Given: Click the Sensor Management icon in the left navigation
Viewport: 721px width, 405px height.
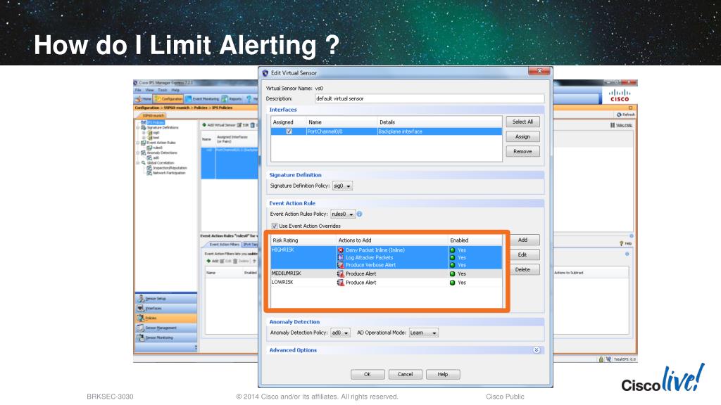Looking at the screenshot, I should [140, 328].
